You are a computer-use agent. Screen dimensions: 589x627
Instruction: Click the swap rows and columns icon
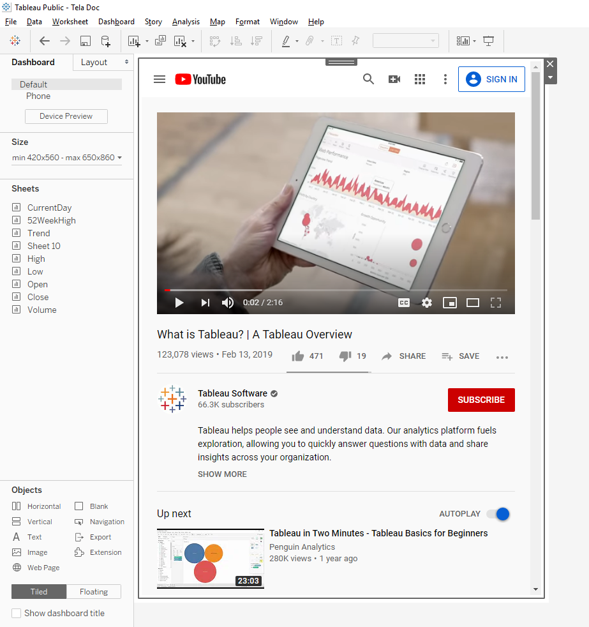tap(215, 41)
